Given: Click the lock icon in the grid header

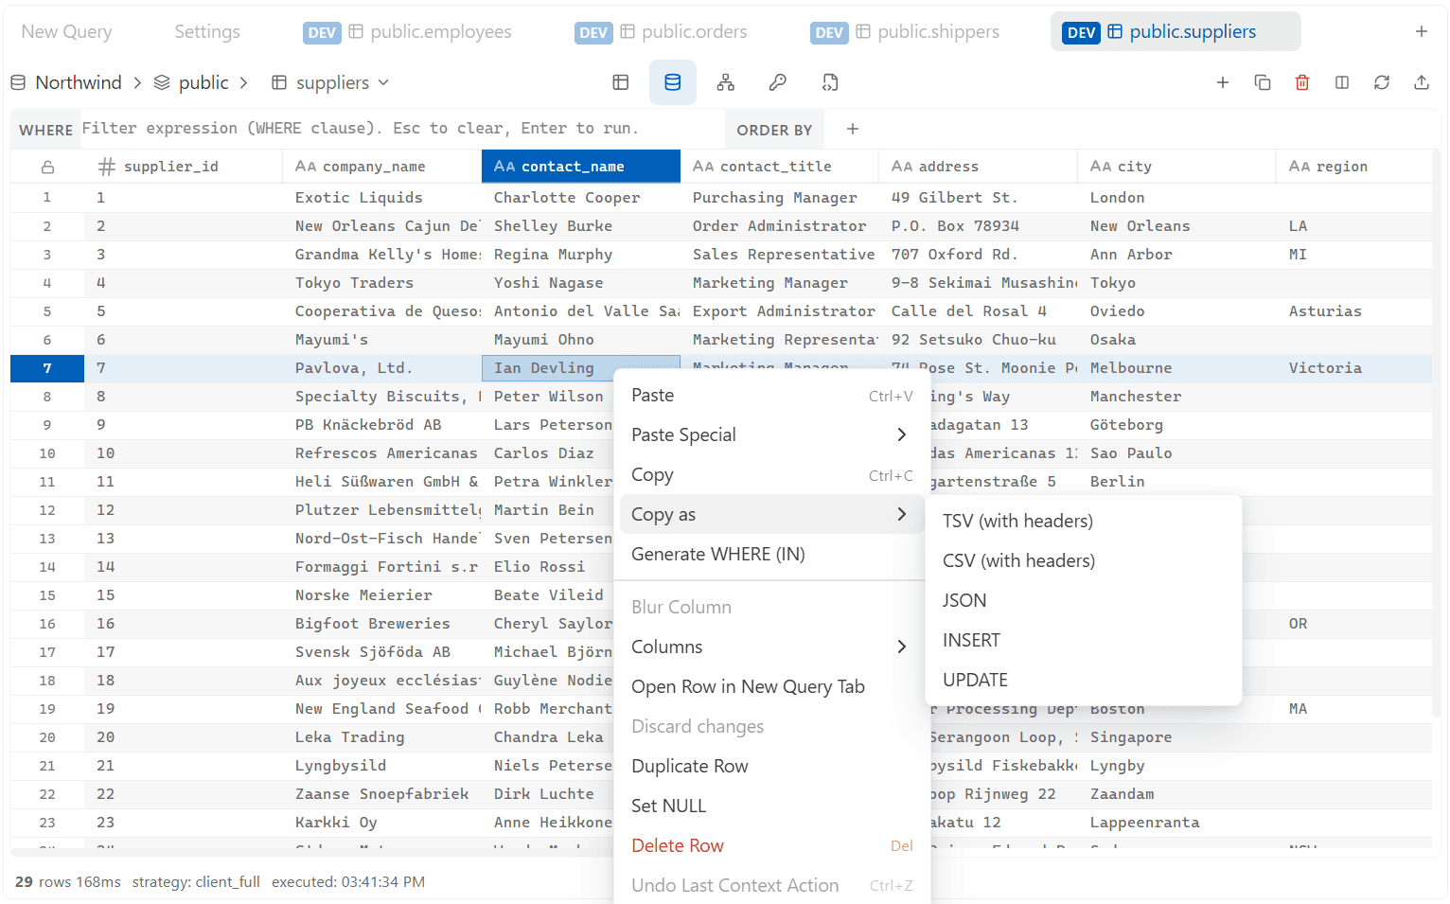Looking at the screenshot, I should (47, 167).
